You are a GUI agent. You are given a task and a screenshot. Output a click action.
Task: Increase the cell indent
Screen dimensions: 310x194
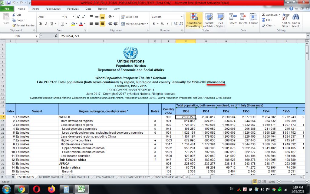116,24
